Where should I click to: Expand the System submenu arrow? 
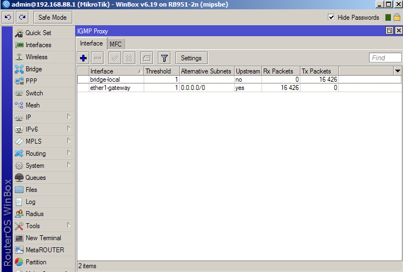(x=69, y=165)
